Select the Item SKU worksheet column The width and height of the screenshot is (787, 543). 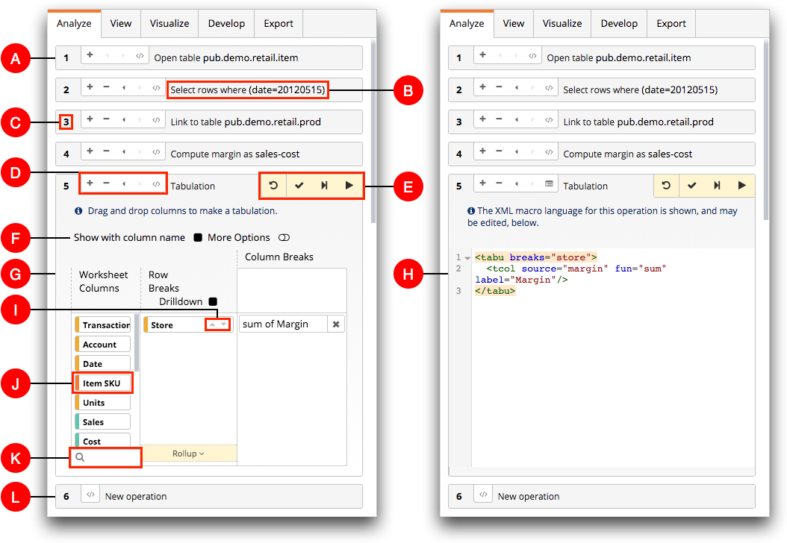pyautogui.click(x=102, y=383)
